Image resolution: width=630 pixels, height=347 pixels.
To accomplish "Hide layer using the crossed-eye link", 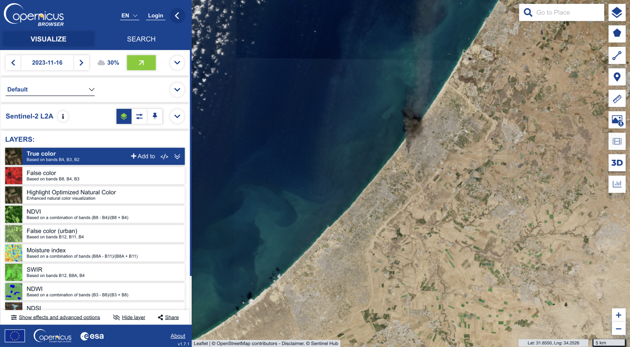I will 129,317.
